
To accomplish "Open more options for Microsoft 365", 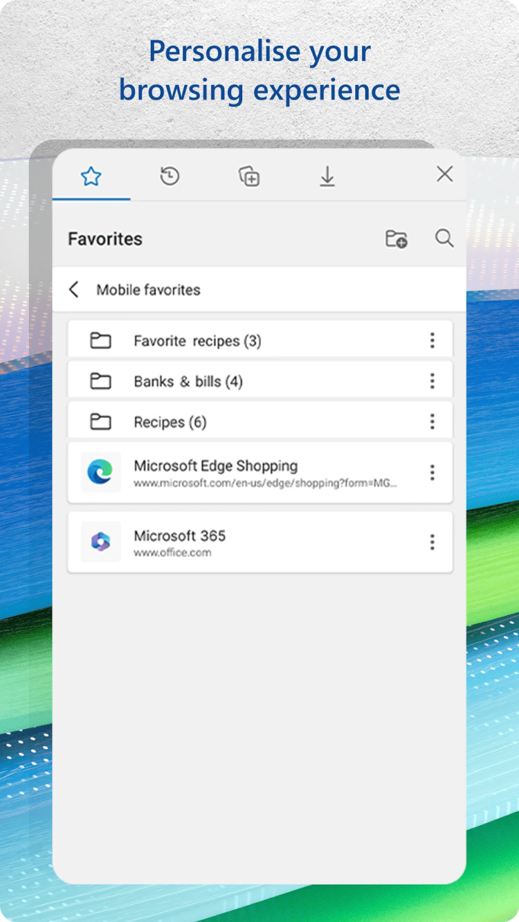I will pyautogui.click(x=432, y=542).
